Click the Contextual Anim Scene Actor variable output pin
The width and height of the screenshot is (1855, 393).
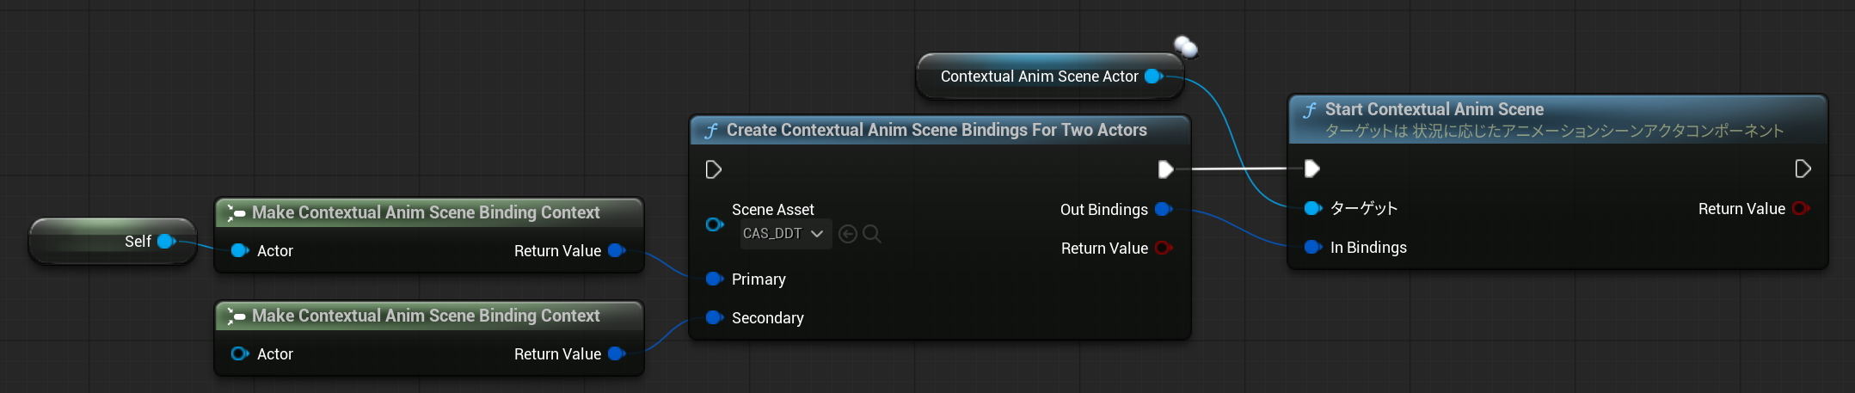coord(1153,77)
